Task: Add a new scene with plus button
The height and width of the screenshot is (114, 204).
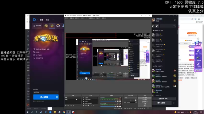Action: [x=66, y=105]
